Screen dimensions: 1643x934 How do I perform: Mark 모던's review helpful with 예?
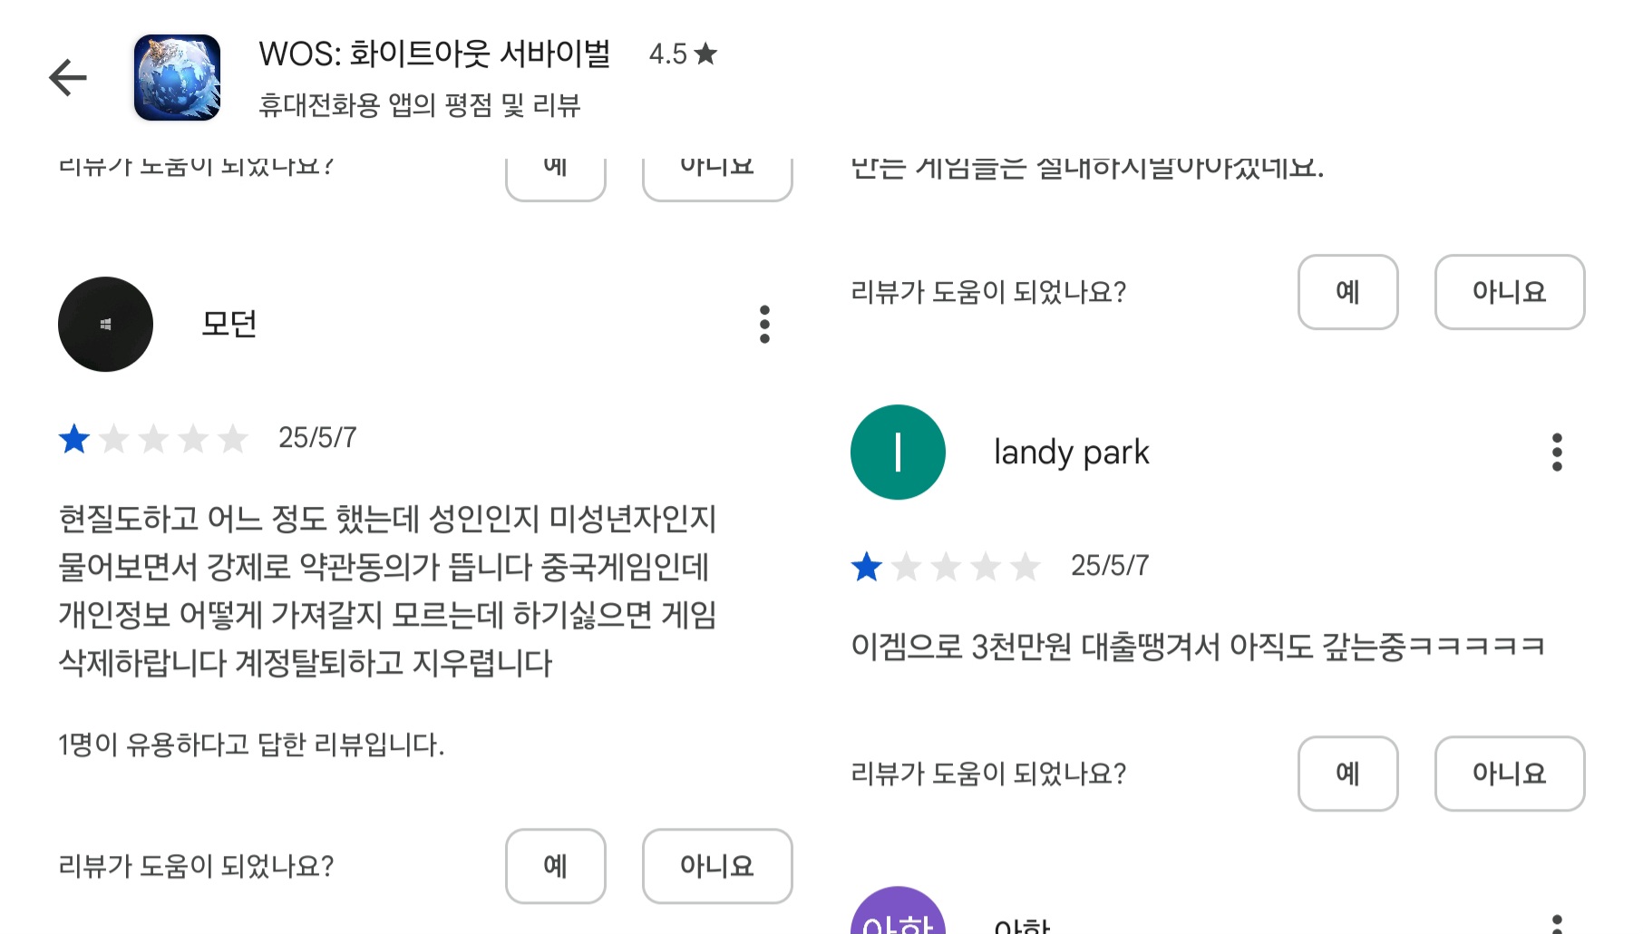[x=555, y=866]
